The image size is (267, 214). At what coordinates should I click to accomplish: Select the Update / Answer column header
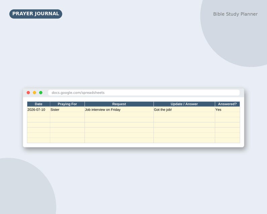pos(184,104)
